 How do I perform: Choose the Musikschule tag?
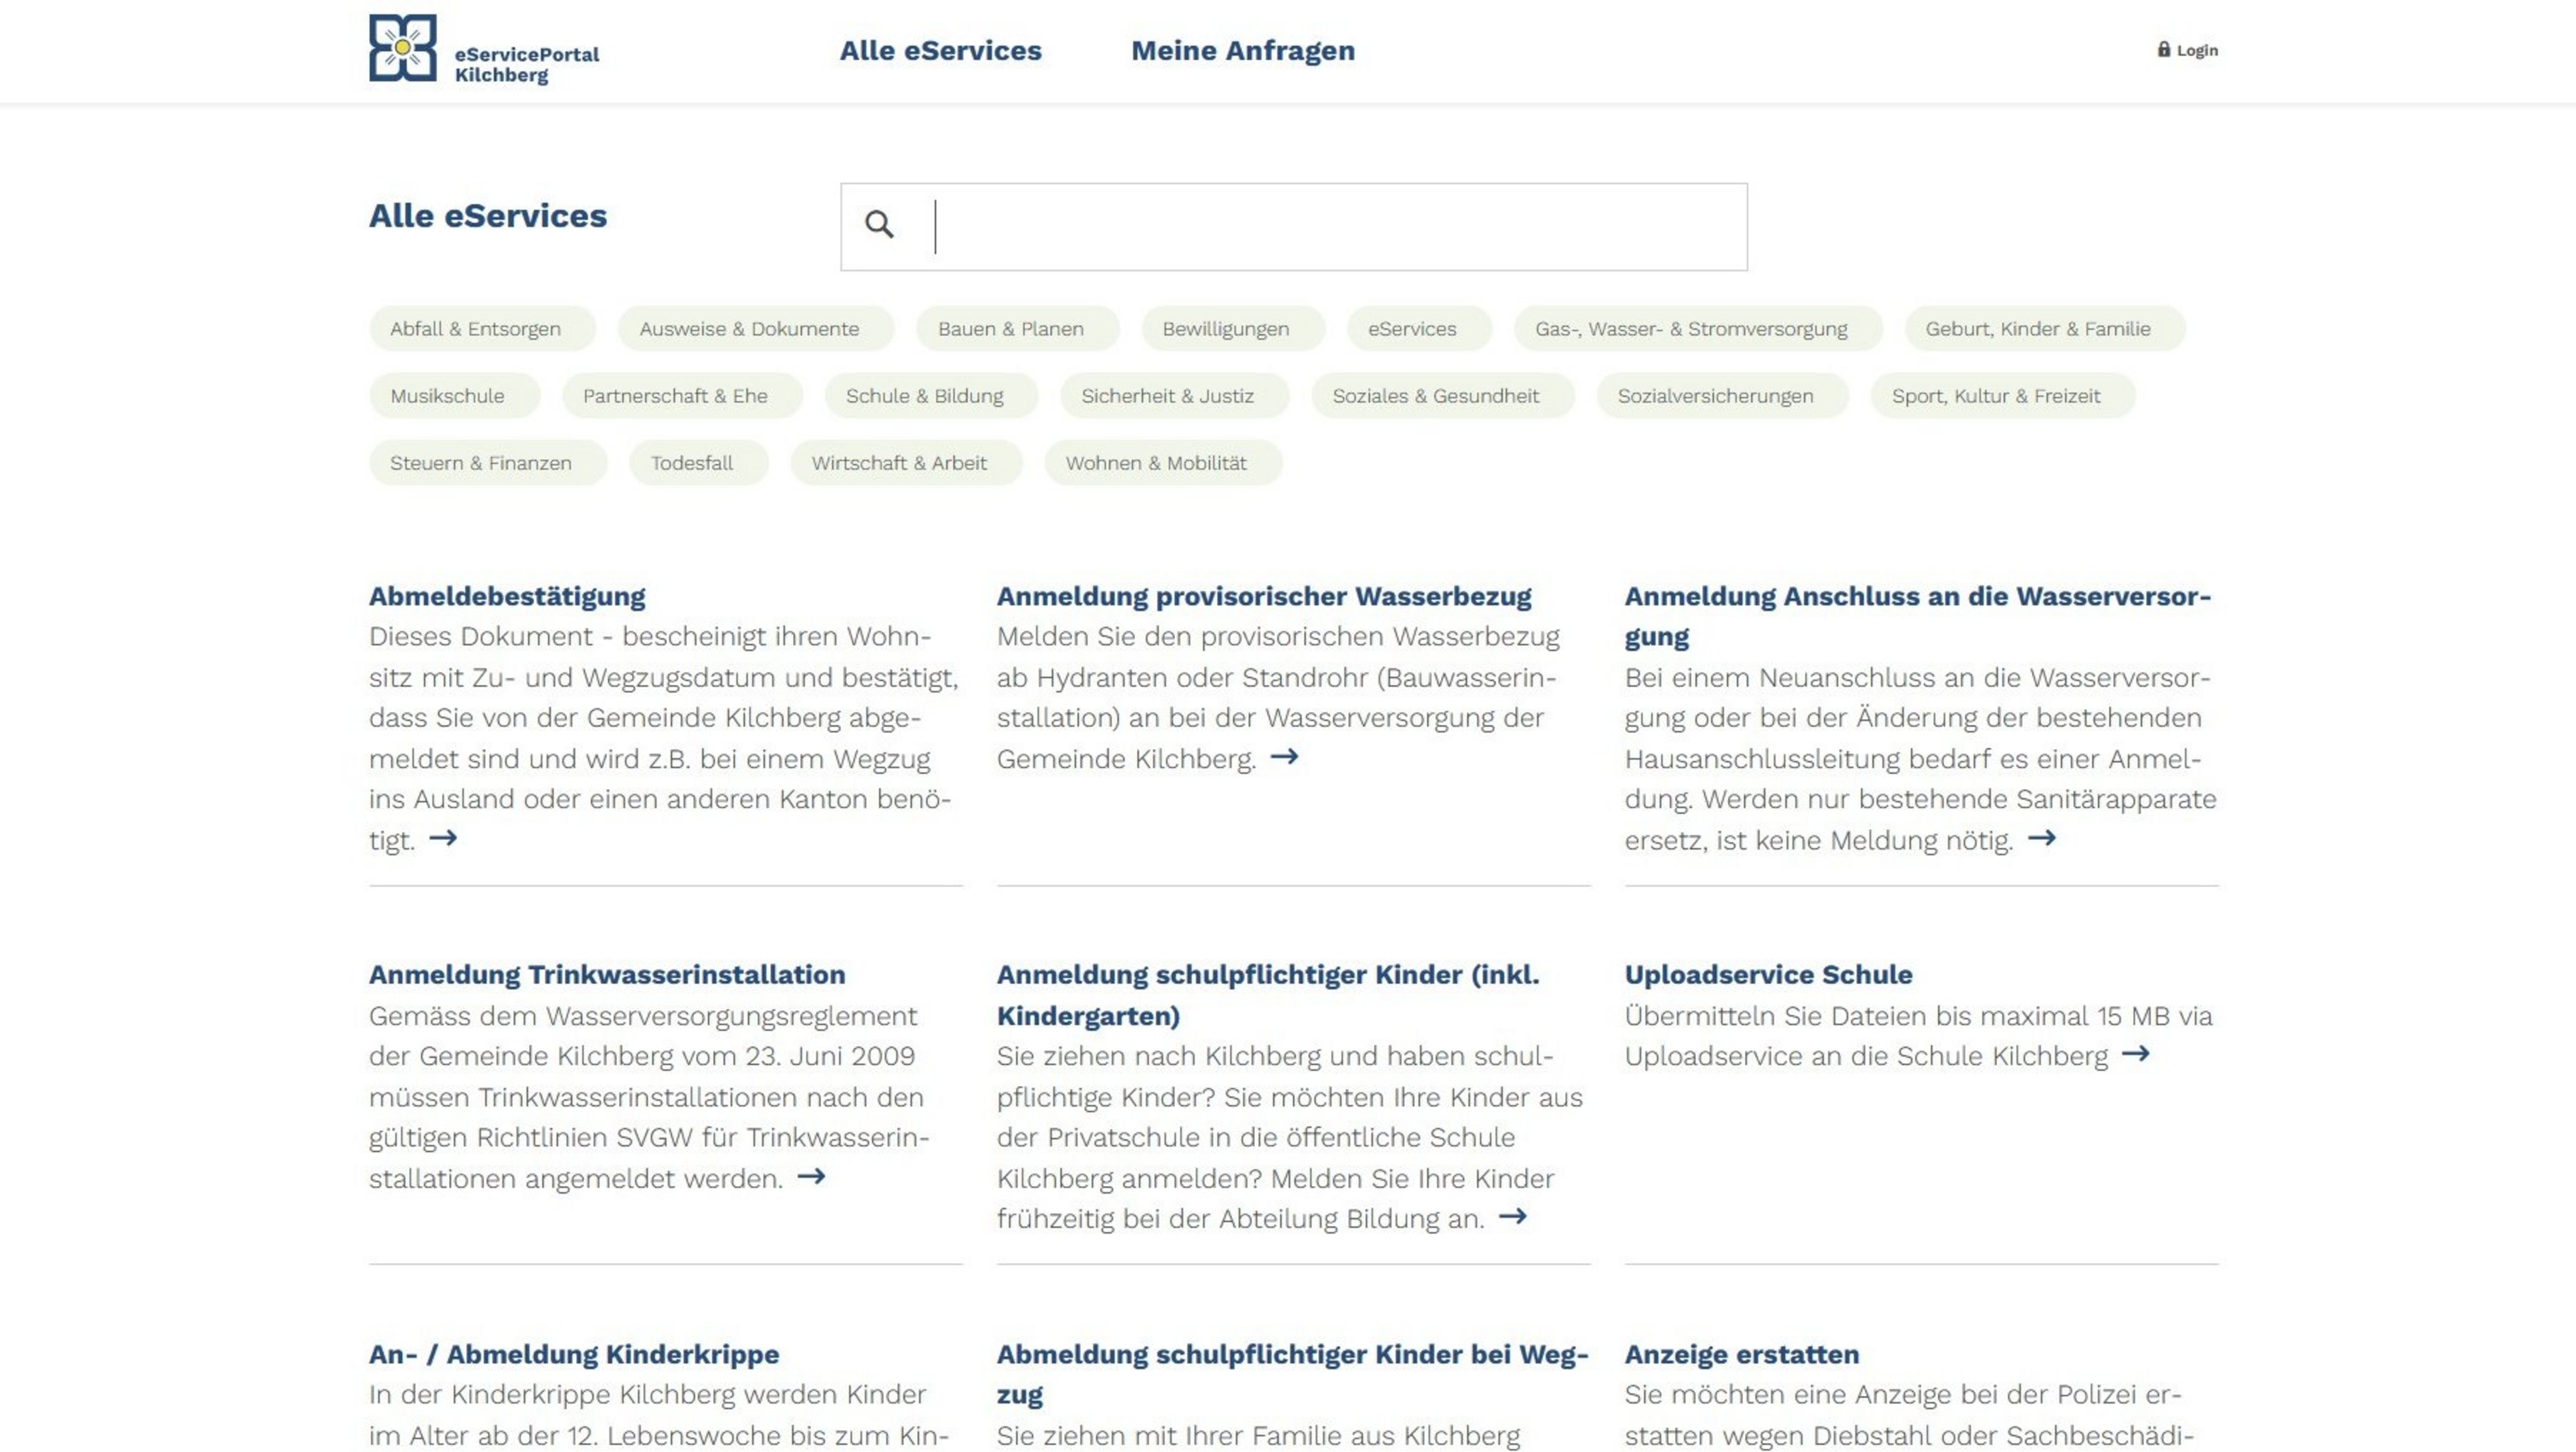click(x=454, y=395)
